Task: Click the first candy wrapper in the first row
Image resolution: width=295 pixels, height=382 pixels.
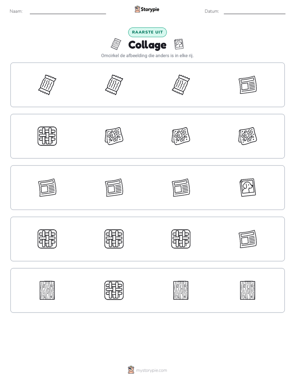Action: 47,85
